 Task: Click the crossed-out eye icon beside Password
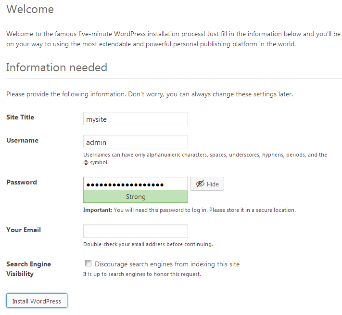[x=200, y=184]
